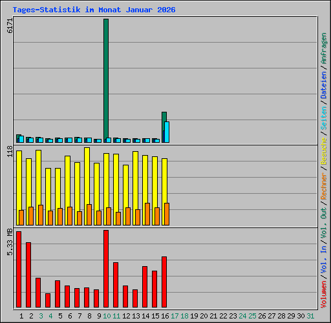Click the blue "Vol. In" legend label
331x323 pixels.
[x=324, y=259]
